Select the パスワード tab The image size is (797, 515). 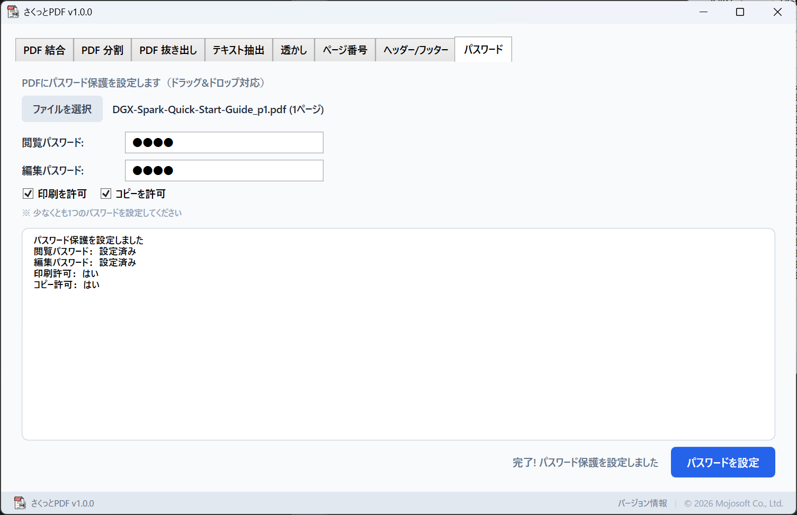(x=482, y=49)
